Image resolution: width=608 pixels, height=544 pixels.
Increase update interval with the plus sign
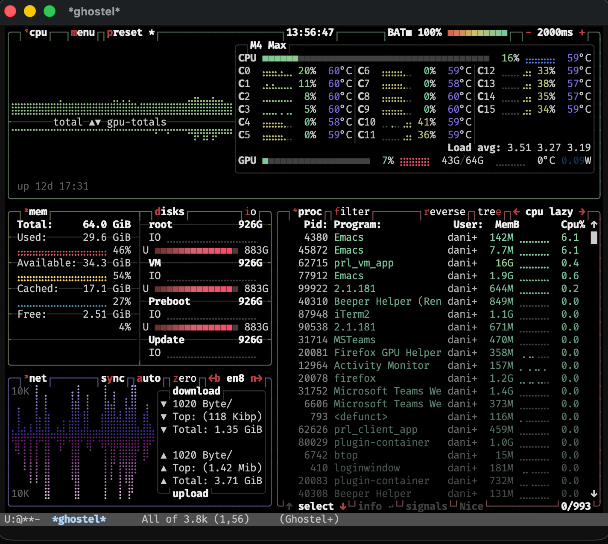pos(582,32)
